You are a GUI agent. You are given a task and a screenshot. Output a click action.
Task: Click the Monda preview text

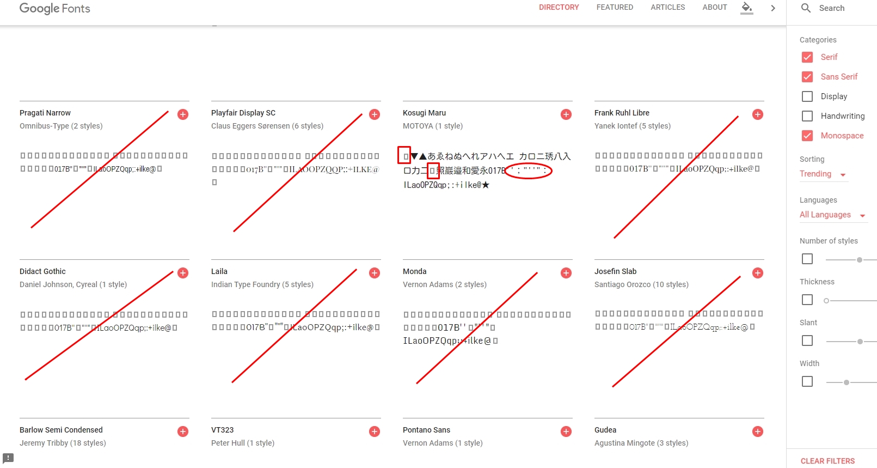click(x=487, y=327)
